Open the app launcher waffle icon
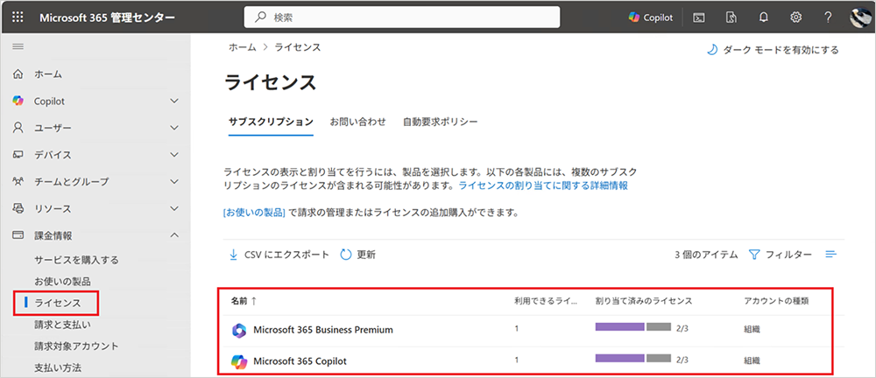 [x=18, y=17]
